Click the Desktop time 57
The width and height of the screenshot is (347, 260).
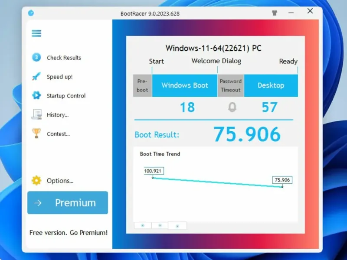[x=269, y=107]
